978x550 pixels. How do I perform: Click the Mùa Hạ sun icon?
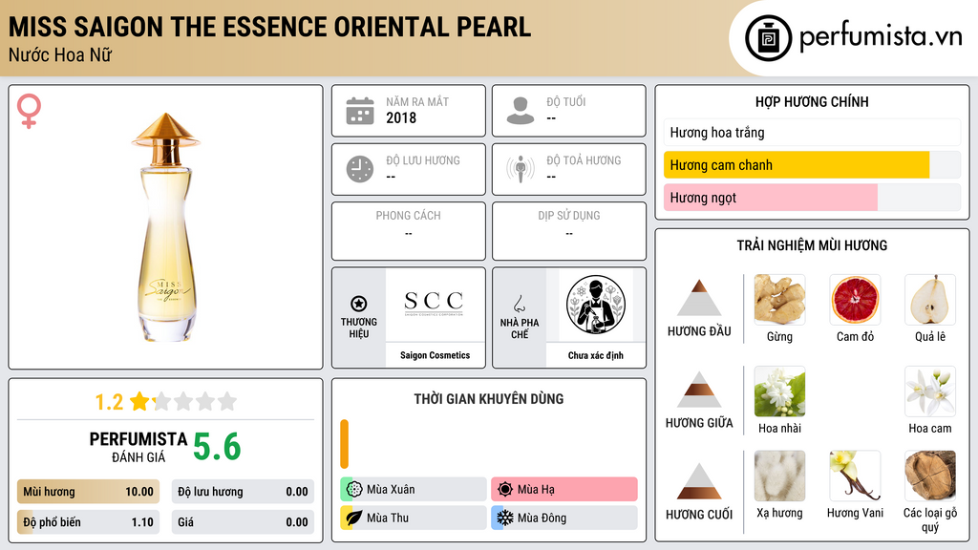(x=505, y=490)
